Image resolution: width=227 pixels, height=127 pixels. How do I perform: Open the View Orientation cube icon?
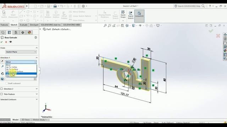[127, 26]
